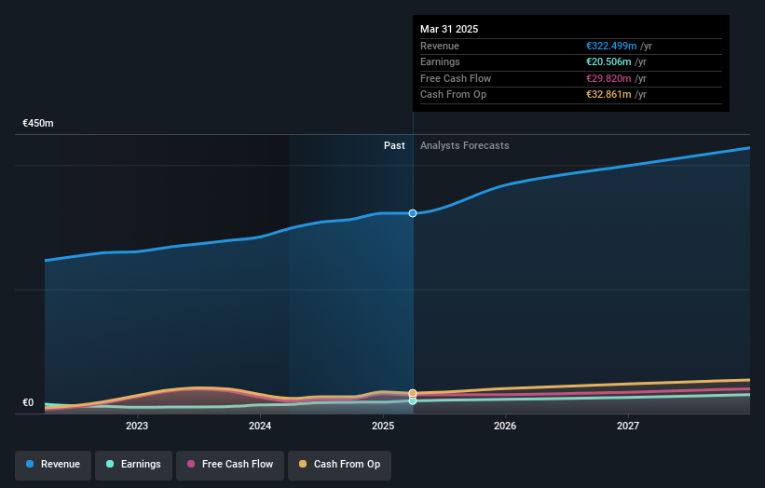Click the €322.499m revenue value
Image resolution: width=765 pixels, height=488 pixels.
[611, 46]
